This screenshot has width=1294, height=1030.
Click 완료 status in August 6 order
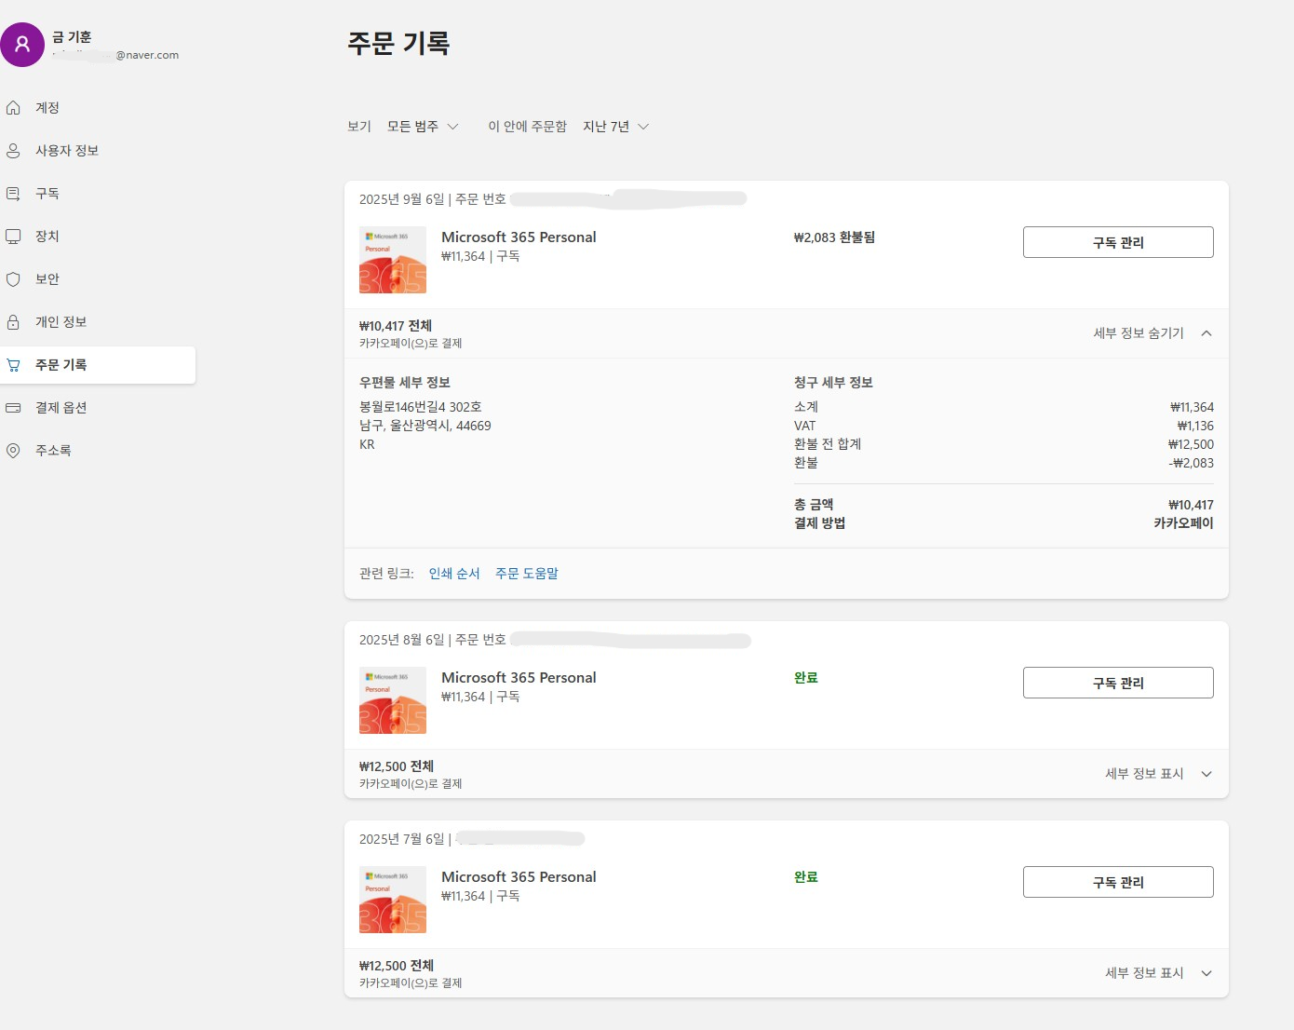click(806, 678)
